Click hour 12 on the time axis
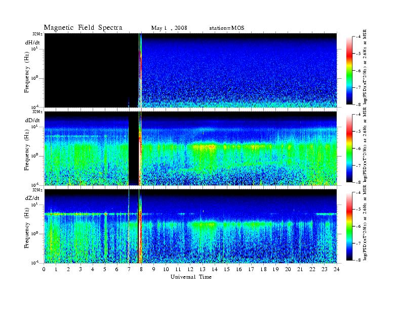Screen dimensions: 401x309 [x=190, y=269]
